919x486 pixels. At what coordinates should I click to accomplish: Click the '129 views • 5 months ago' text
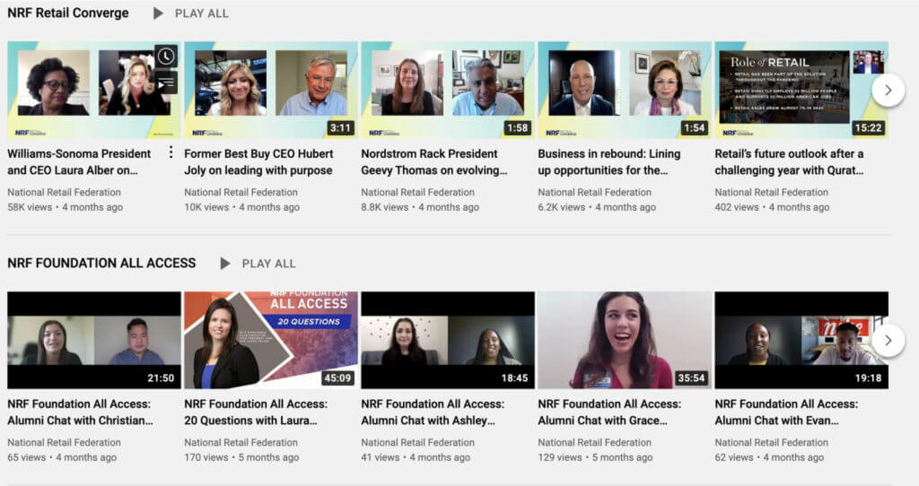(x=595, y=457)
